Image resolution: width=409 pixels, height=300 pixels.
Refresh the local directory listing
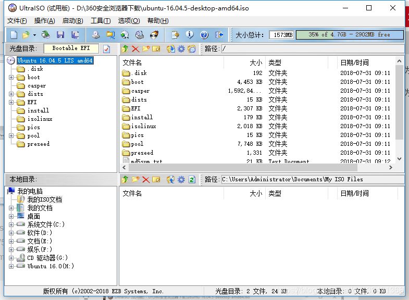[192, 179]
